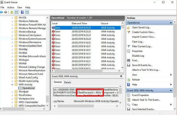Screen dimensions: 177x115
Task: Select the Windows Firewall With Ad tree item
Action: coord(32,24)
